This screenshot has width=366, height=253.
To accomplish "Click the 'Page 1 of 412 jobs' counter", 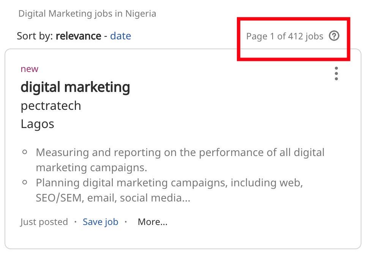I will coord(284,36).
